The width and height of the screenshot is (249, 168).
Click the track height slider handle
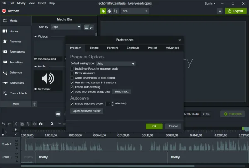[3, 135]
